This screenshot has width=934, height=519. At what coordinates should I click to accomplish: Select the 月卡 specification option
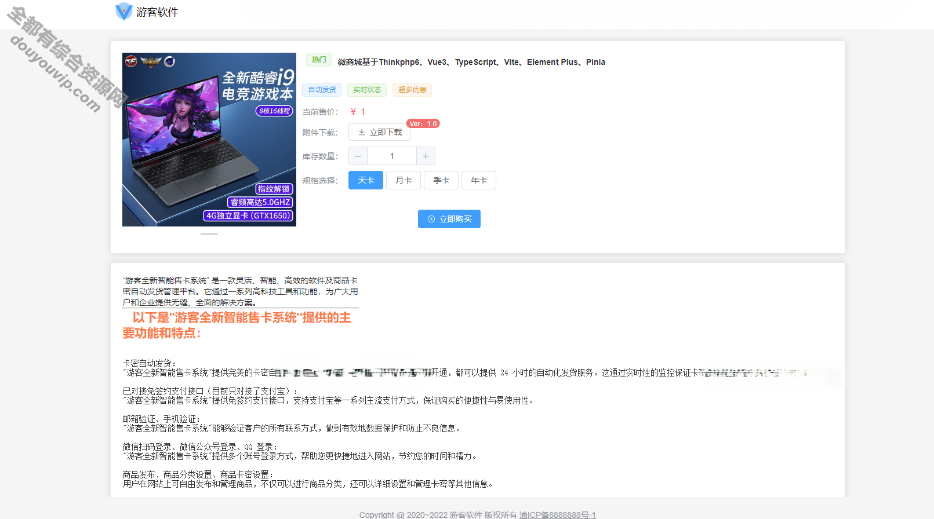click(404, 180)
